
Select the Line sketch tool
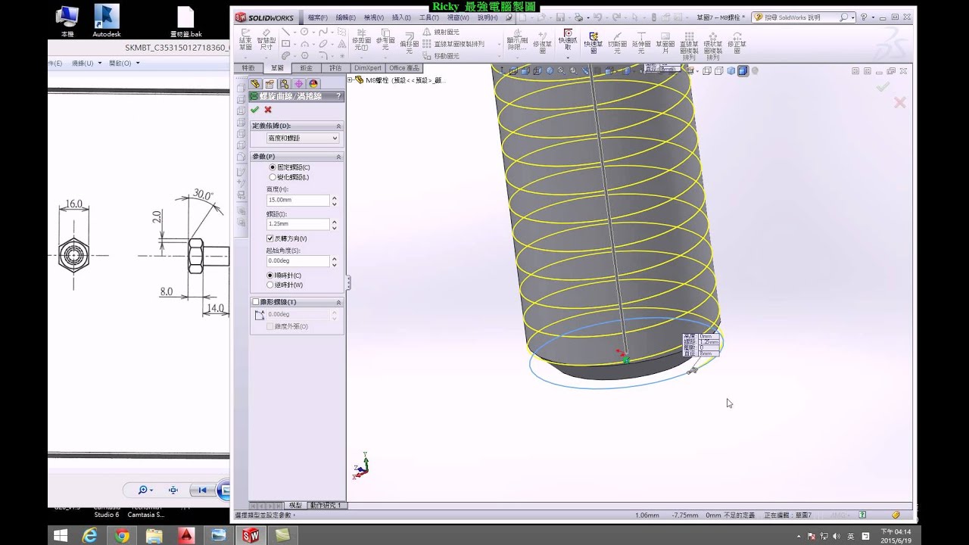[286, 32]
